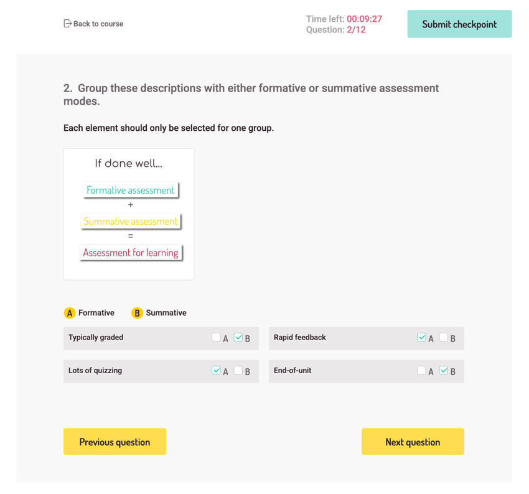529x494 pixels.
Task: Open the Back to course link
Action: tap(93, 24)
